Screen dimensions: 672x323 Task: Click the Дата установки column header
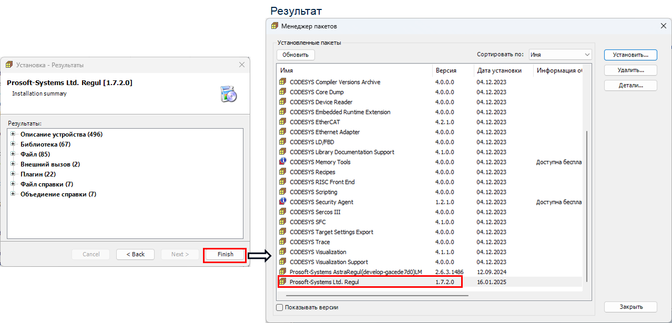click(499, 70)
